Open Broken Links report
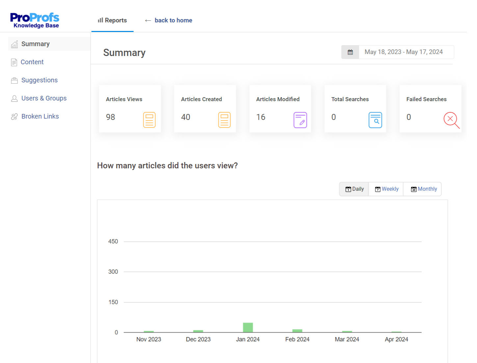477x363 pixels. [x=40, y=116]
